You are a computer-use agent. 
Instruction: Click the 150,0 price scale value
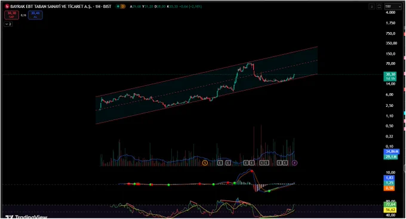390,54
